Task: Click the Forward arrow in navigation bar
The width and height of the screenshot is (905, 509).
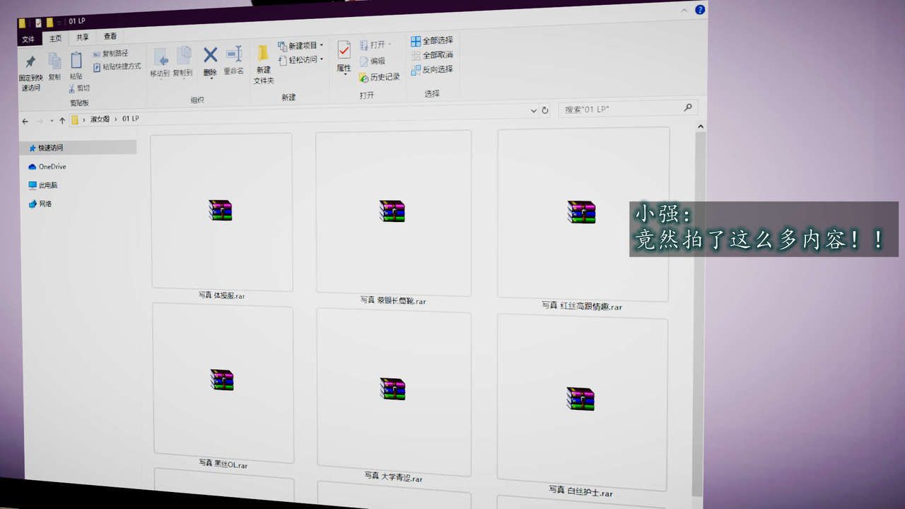Action: click(x=40, y=121)
